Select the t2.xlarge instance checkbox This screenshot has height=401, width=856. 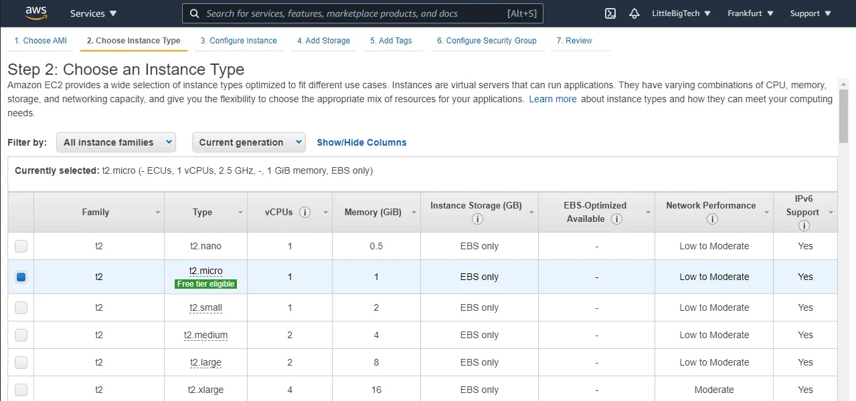pos(21,390)
